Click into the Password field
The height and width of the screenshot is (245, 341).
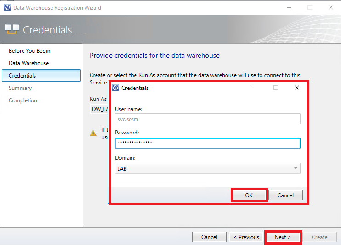(207, 143)
